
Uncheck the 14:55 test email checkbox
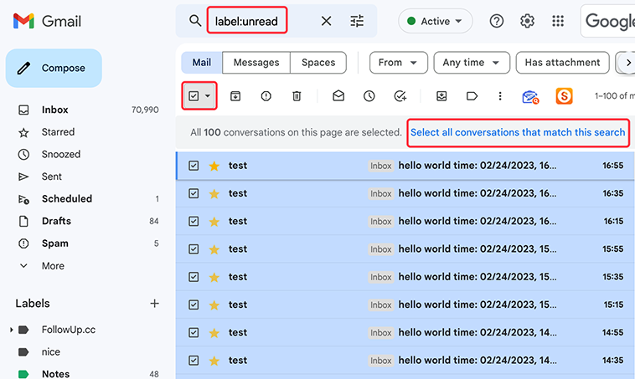194,332
